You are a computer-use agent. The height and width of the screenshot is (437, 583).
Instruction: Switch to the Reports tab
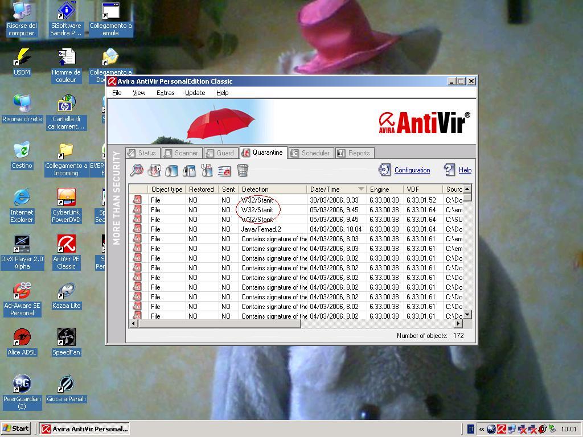coord(355,153)
